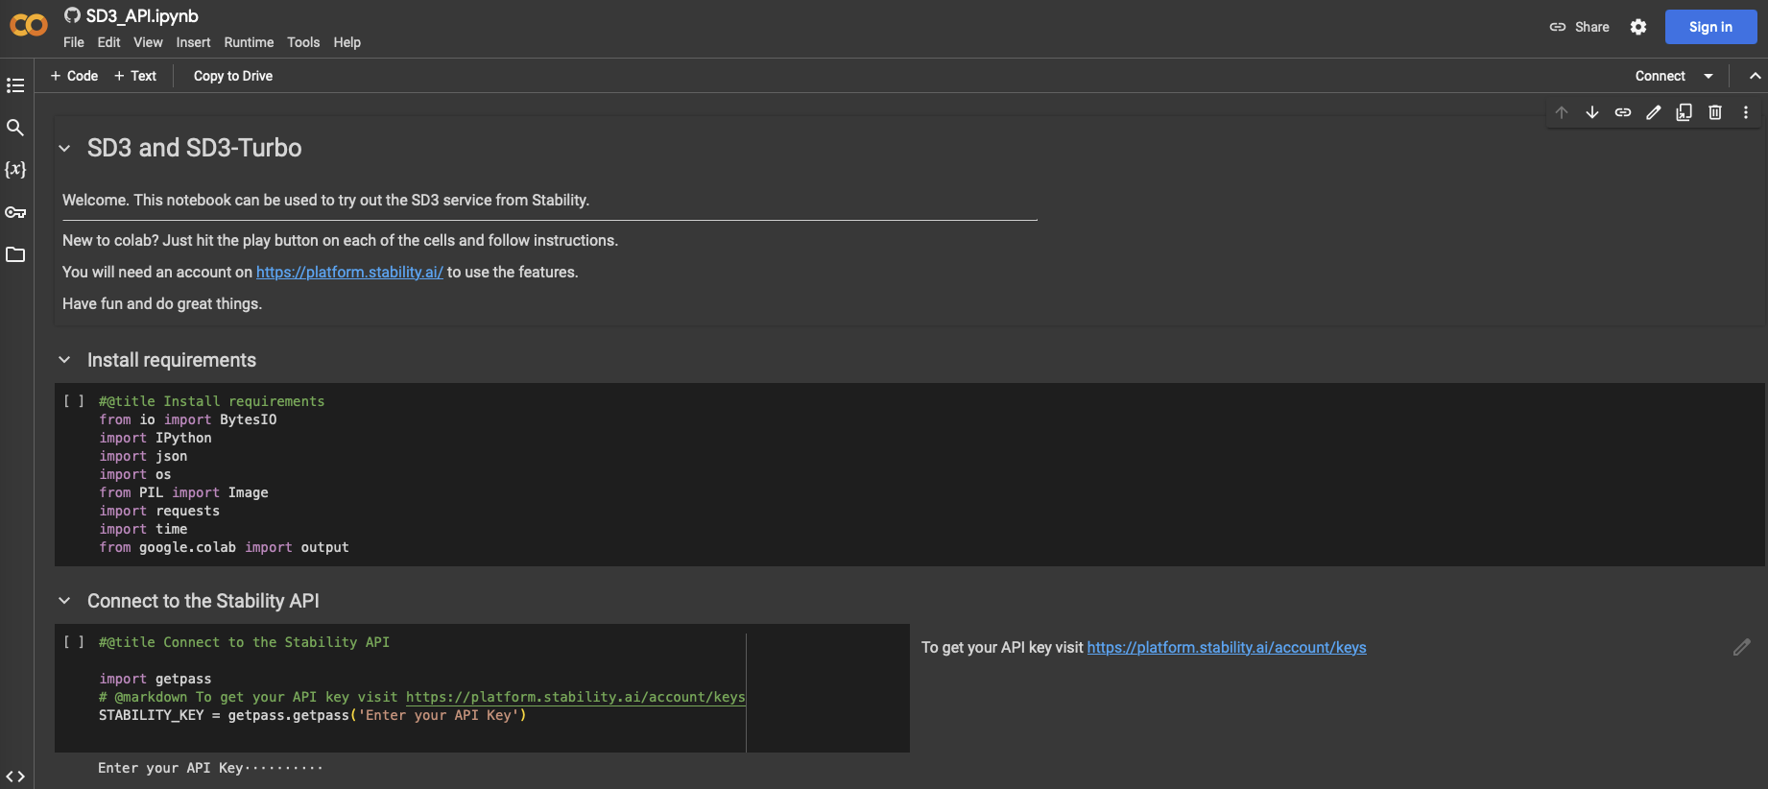Image resolution: width=1768 pixels, height=789 pixels.
Task: Click the SD3_API.ipynb notebook title
Action: (x=142, y=15)
